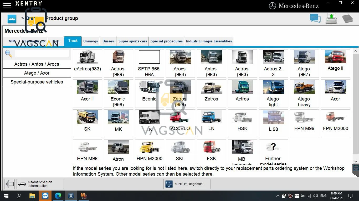Choose the ACCELO tile
359x201 pixels.
pos(181,124)
